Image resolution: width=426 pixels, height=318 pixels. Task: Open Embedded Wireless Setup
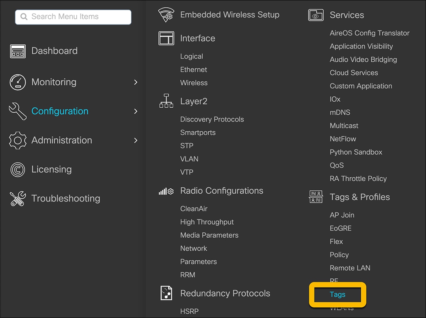[230, 15]
